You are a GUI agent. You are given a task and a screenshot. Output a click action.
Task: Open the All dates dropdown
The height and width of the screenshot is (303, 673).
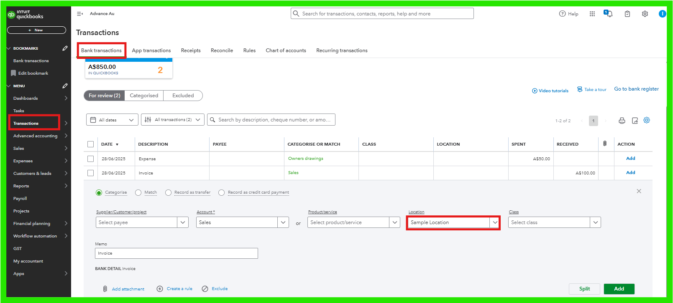[x=112, y=120]
